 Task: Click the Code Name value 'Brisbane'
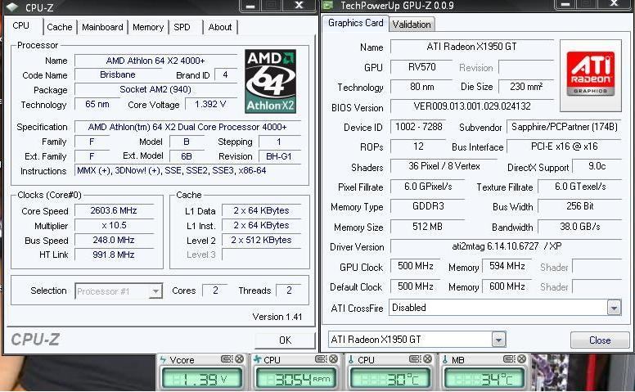(x=118, y=75)
